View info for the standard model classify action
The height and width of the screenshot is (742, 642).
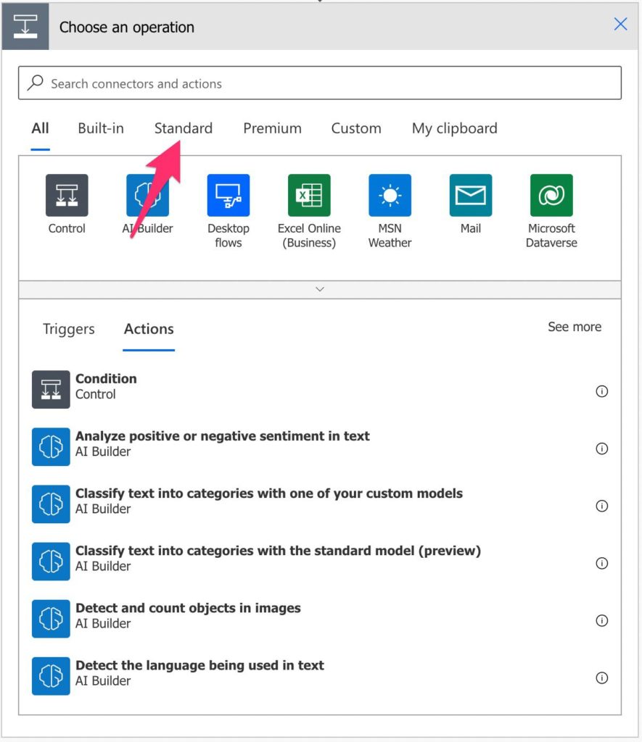(x=601, y=563)
